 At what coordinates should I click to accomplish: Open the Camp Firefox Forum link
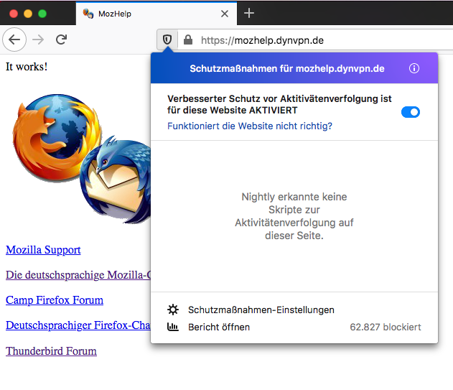(x=55, y=300)
